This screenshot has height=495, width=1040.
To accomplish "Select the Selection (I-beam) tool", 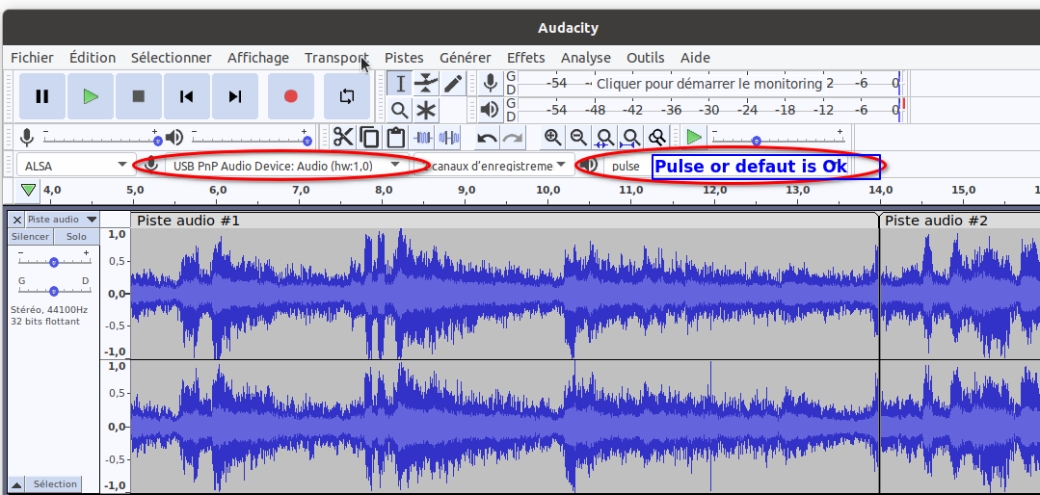I will (400, 84).
